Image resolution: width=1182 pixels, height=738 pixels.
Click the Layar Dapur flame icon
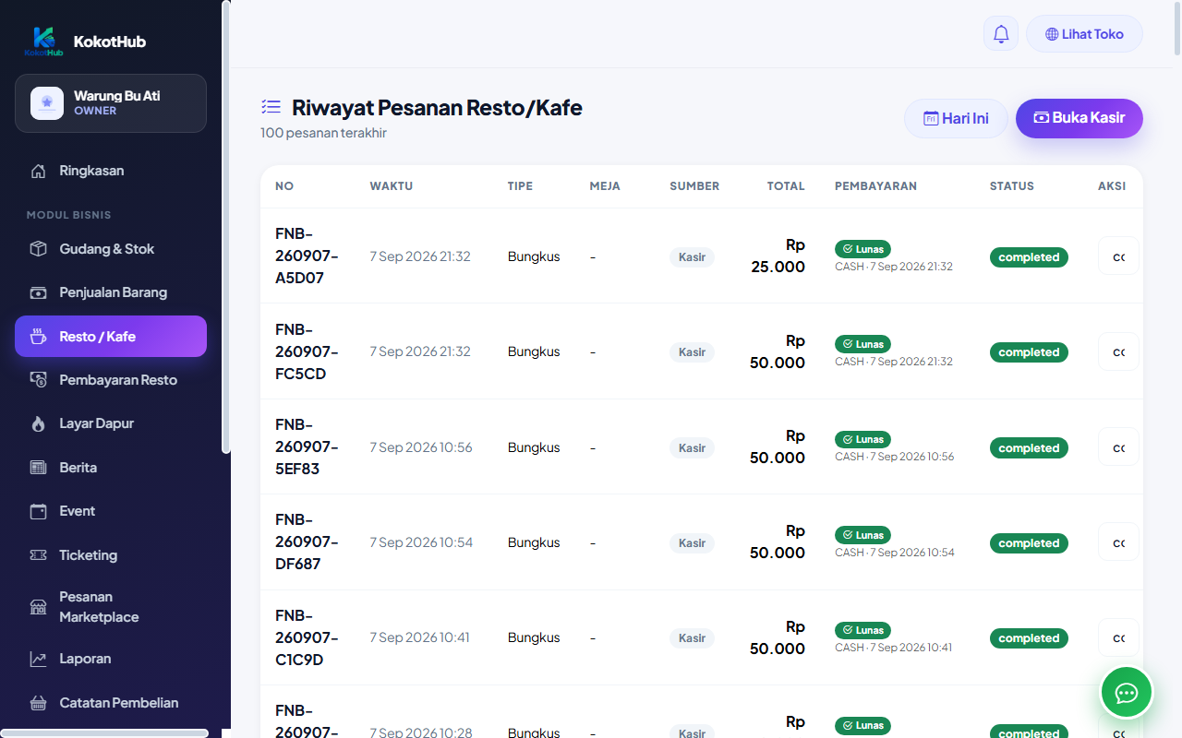[x=38, y=423]
